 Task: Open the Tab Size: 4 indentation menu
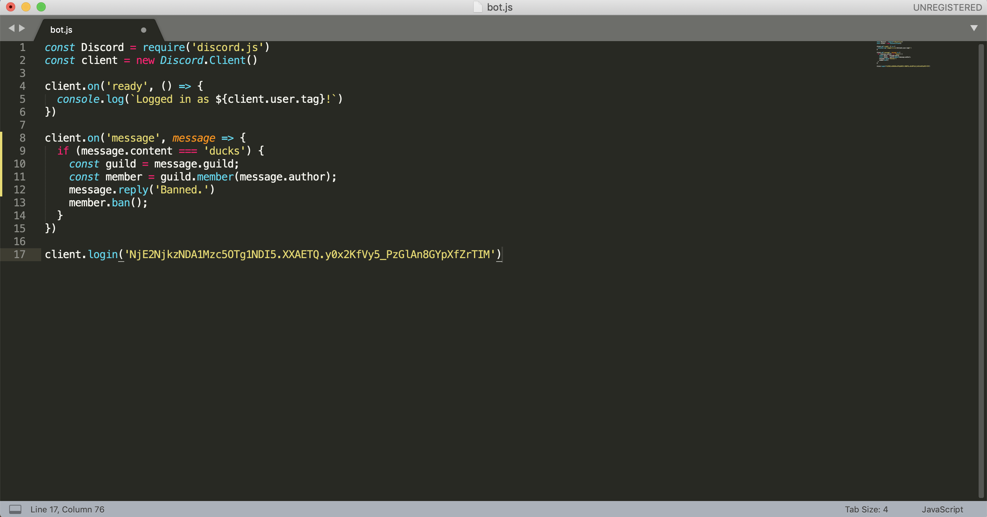[866, 509]
